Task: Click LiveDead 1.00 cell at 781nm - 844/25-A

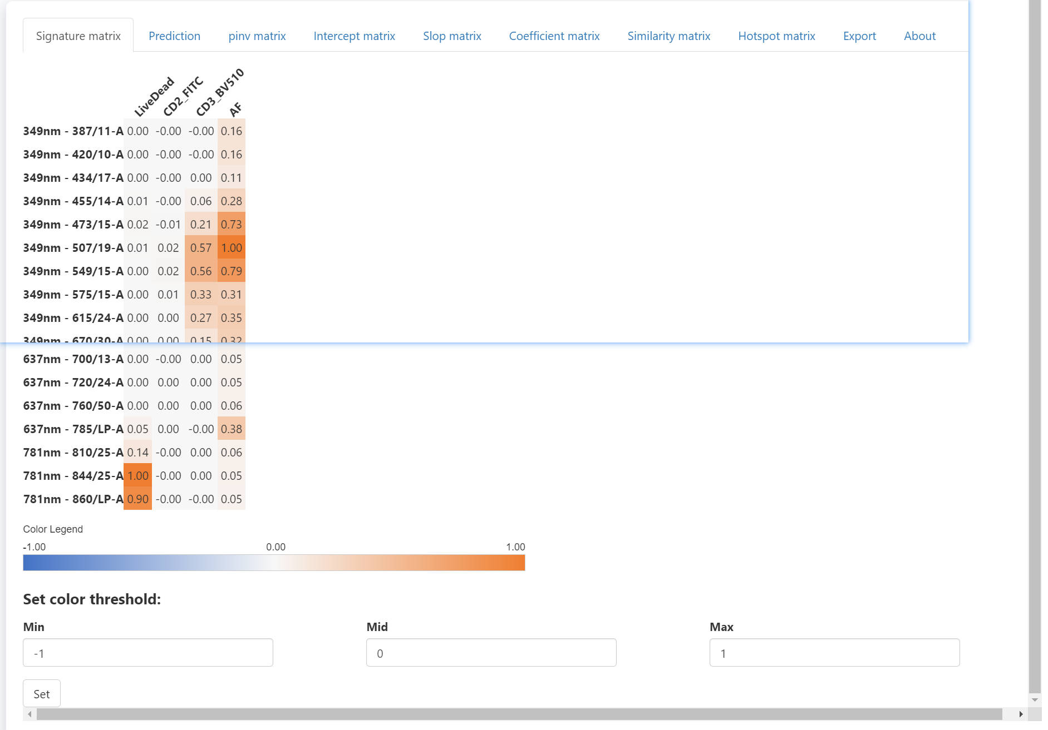Action: pyautogui.click(x=137, y=476)
